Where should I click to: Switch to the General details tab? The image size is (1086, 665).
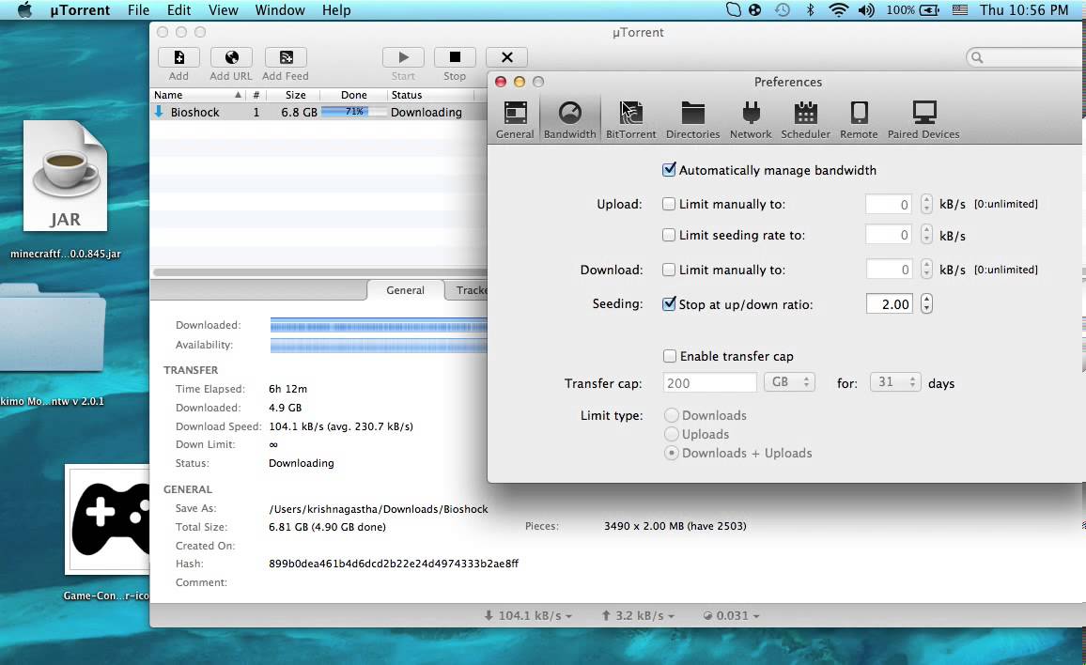(405, 290)
